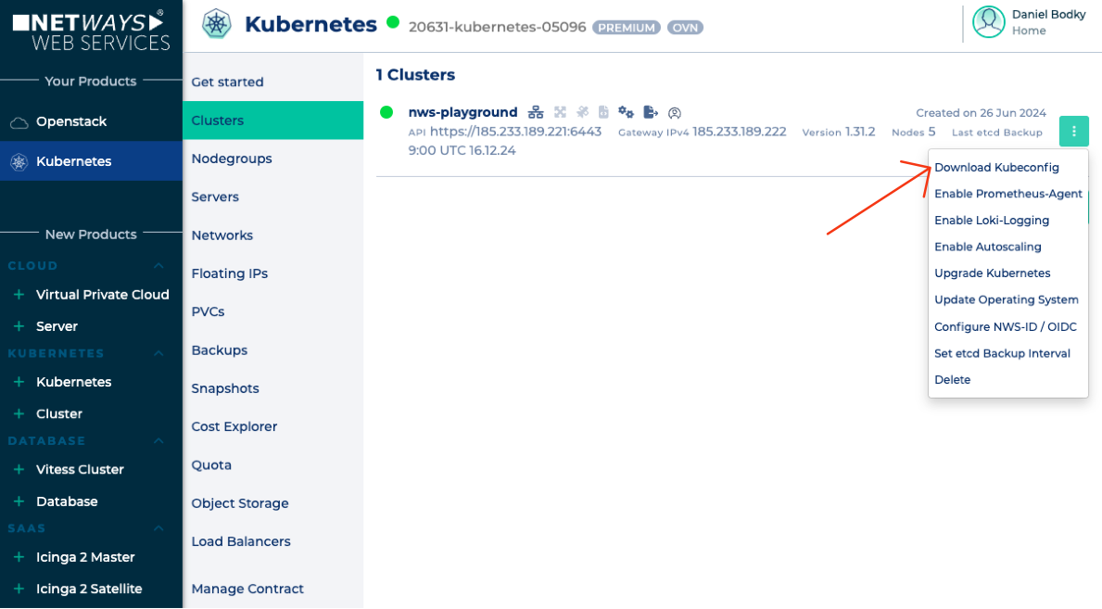
Task: Click the resize arrows icon on the cluster row
Action: pyautogui.click(x=560, y=112)
